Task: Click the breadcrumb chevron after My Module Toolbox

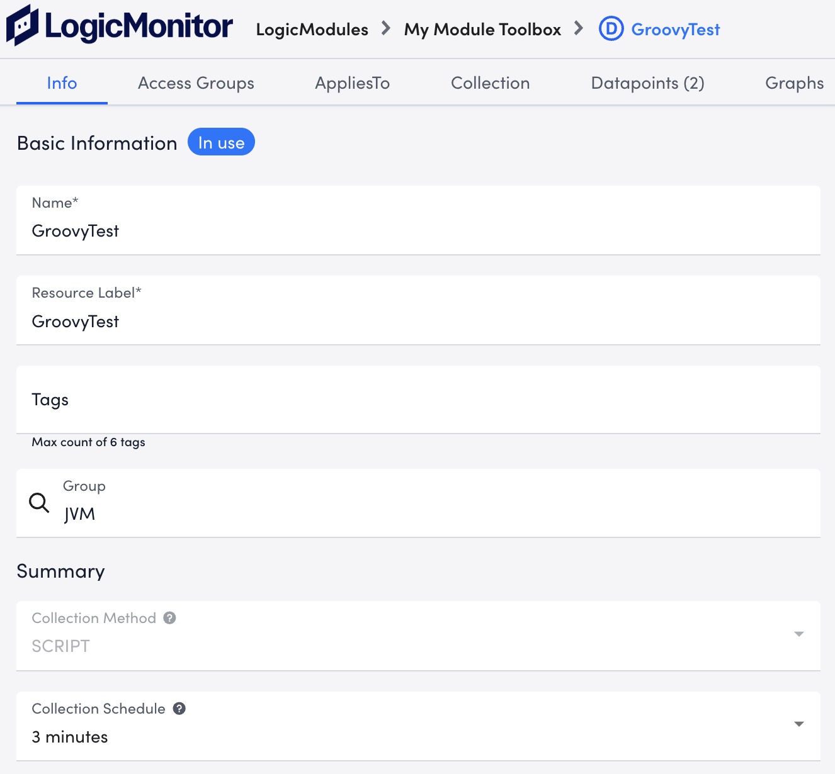Action: tap(581, 29)
